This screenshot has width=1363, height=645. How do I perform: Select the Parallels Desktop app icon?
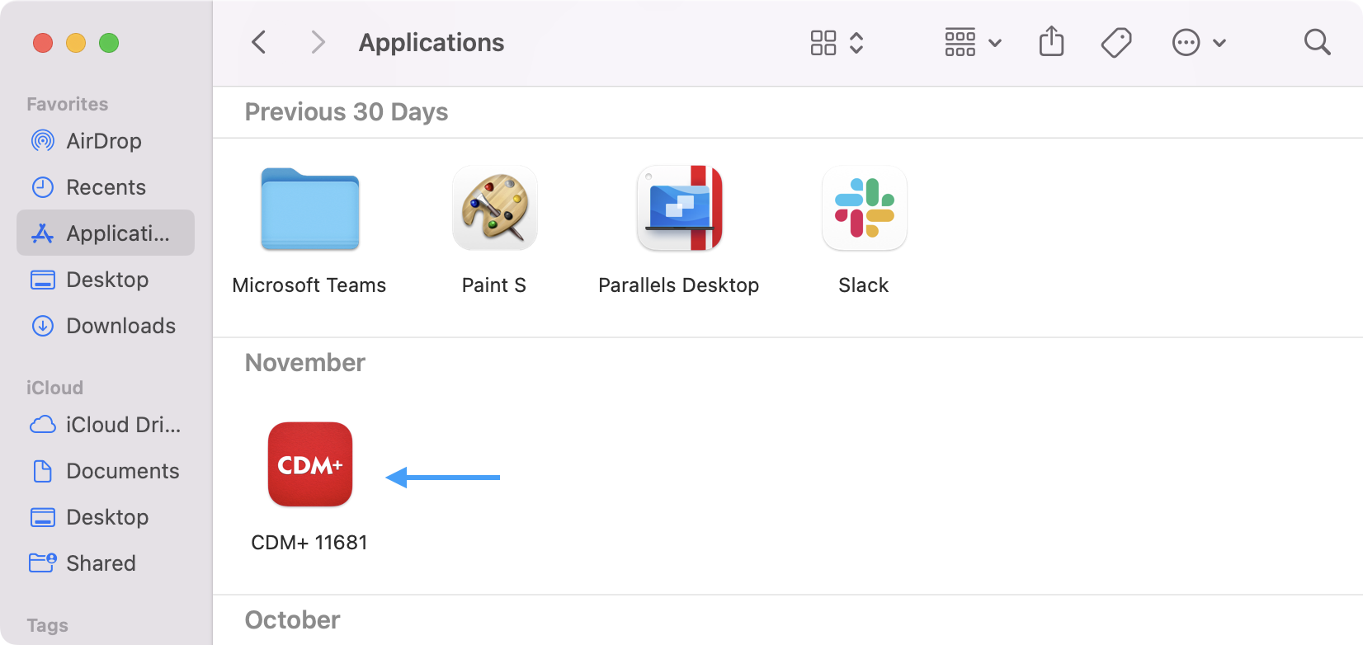(678, 208)
